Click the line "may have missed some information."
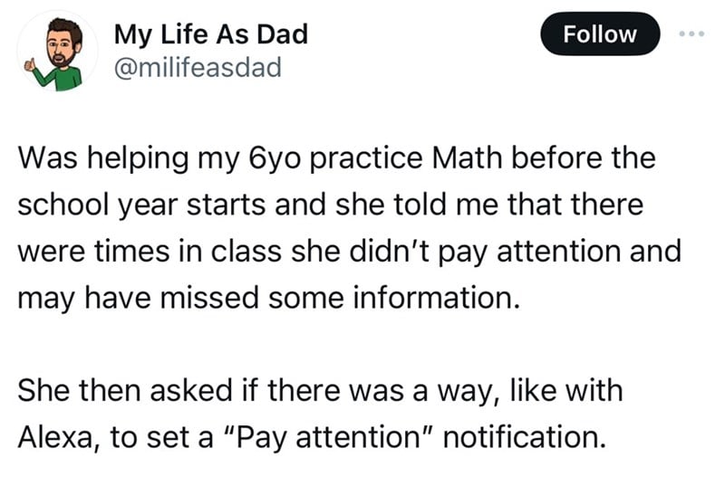This screenshot has width=725, height=477. tap(268, 298)
